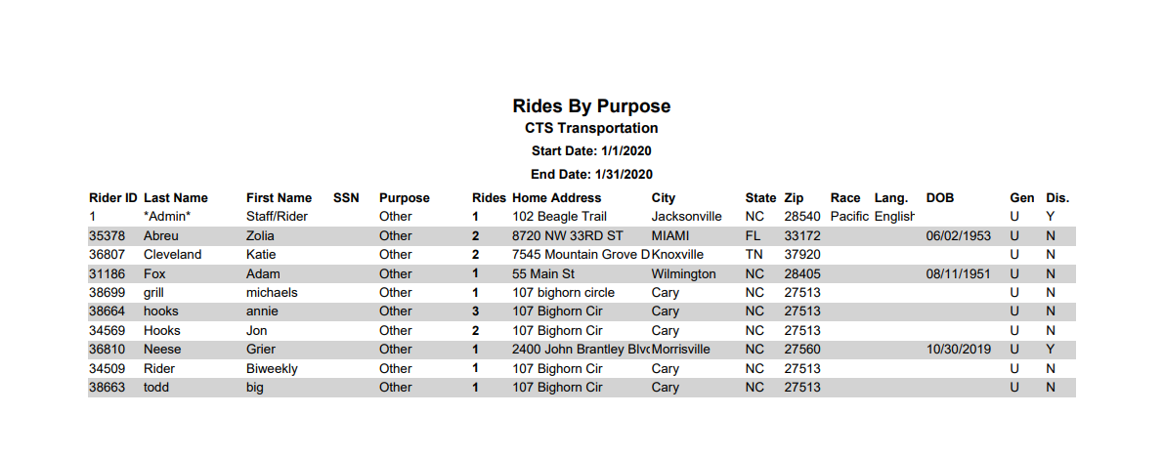Image resolution: width=1164 pixels, height=457 pixels.
Task: Click the MIAMI city cell
Action: (x=670, y=236)
